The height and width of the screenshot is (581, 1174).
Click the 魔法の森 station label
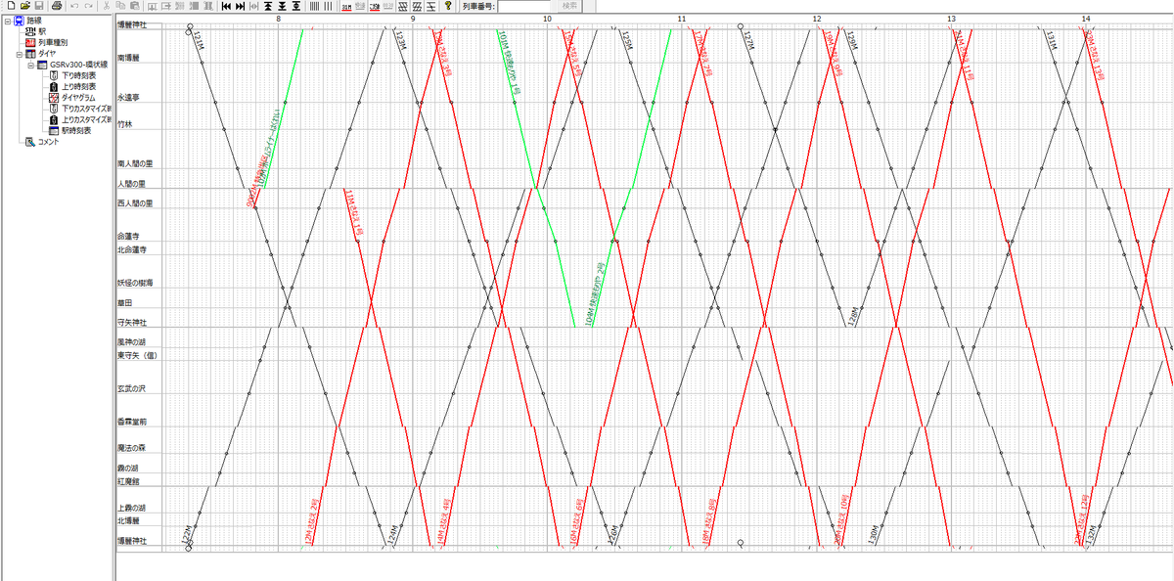tap(131, 447)
